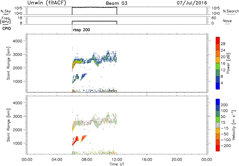Click the '28' tick on Power colorbar
Screen dimensions: 239x166
pyautogui.click(x=223, y=44)
